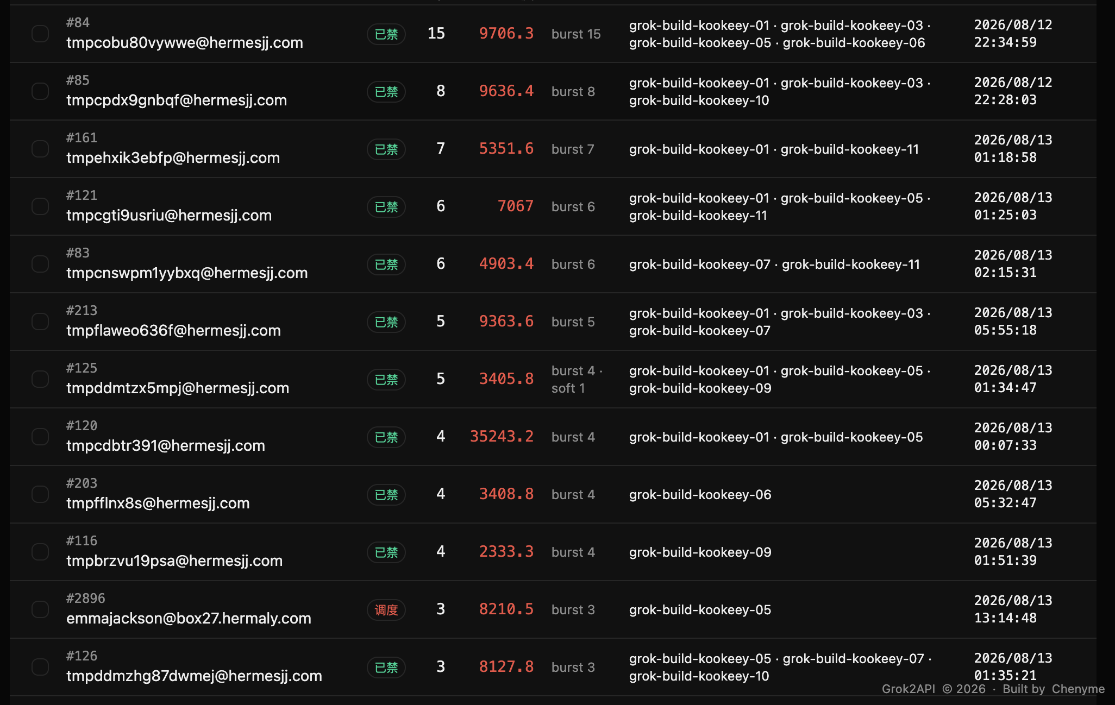Image resolution: width=1115 pixels, height=705 pixels.
Task: Click the 'burst 4 · soft 1' label
Action: [x=577, y=379]
